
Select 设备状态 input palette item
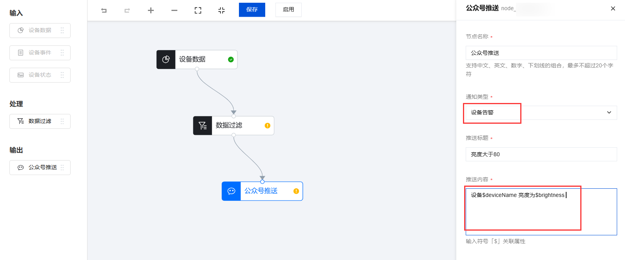(40, 75)
